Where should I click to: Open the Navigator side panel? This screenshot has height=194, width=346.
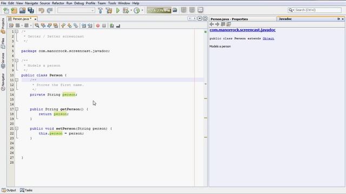tap(3, 81)
